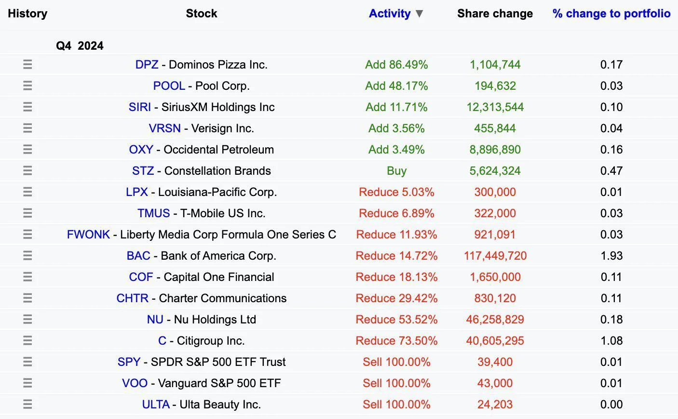The width and height of the screenshot is (678, 419).
Task: Click history icon beside Charter Communications
Action: 27,298
